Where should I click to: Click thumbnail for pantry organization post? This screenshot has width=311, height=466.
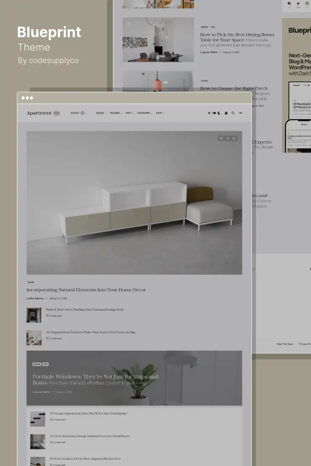coord(34,337)
